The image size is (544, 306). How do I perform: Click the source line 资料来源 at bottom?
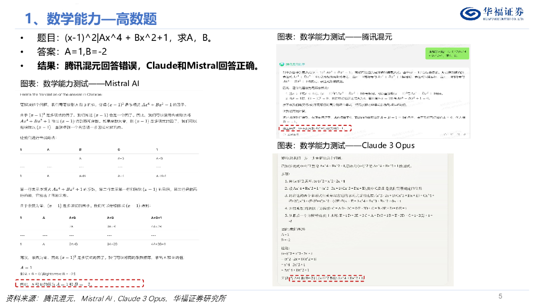tap(116, 299)
